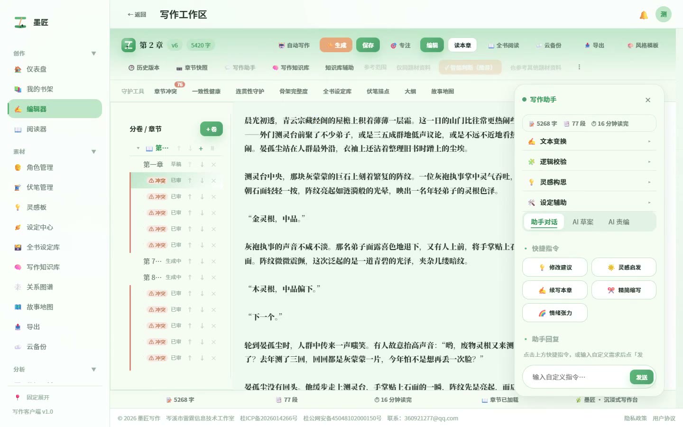Viewport: 683px width, 427px height.
Task: Click 导出 in the chapter toolbar
Action: tap(595, 46)
